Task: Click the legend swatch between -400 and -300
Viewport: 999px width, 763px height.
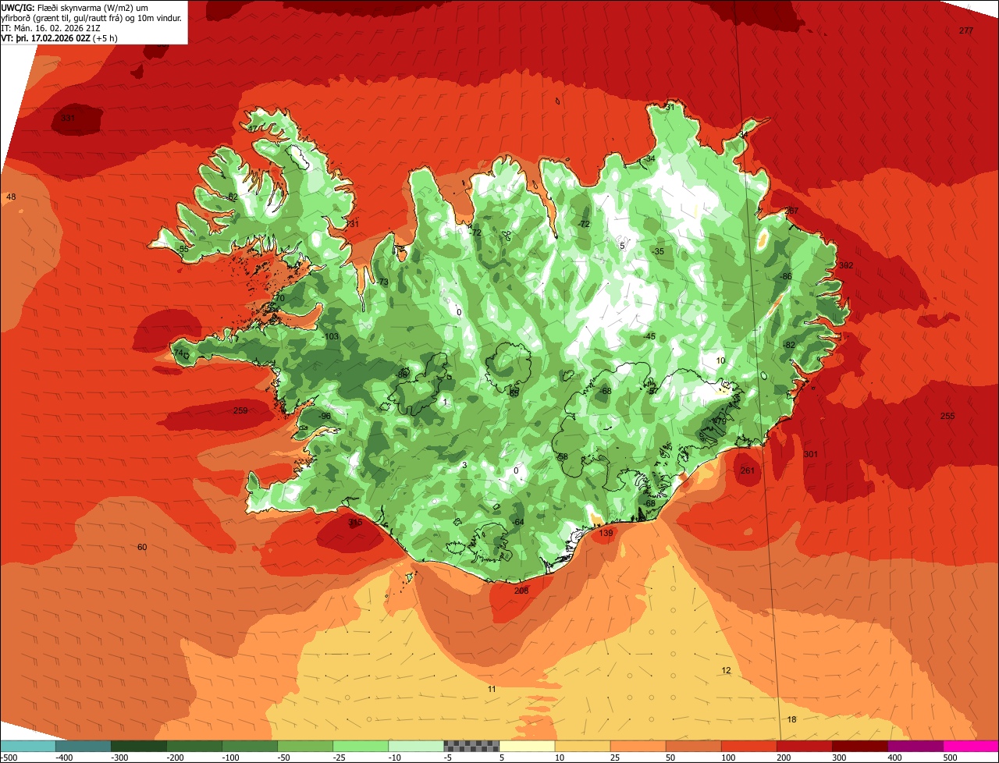Action: point(83,747)
